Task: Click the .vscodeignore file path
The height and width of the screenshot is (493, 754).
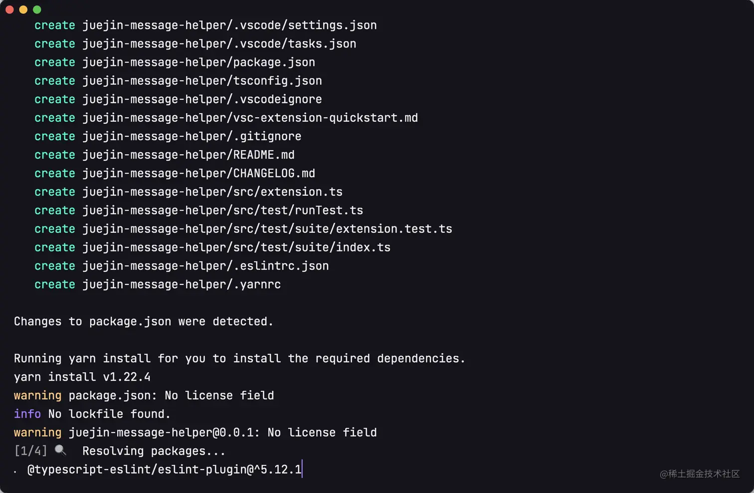Action: (x=202, y=99)
